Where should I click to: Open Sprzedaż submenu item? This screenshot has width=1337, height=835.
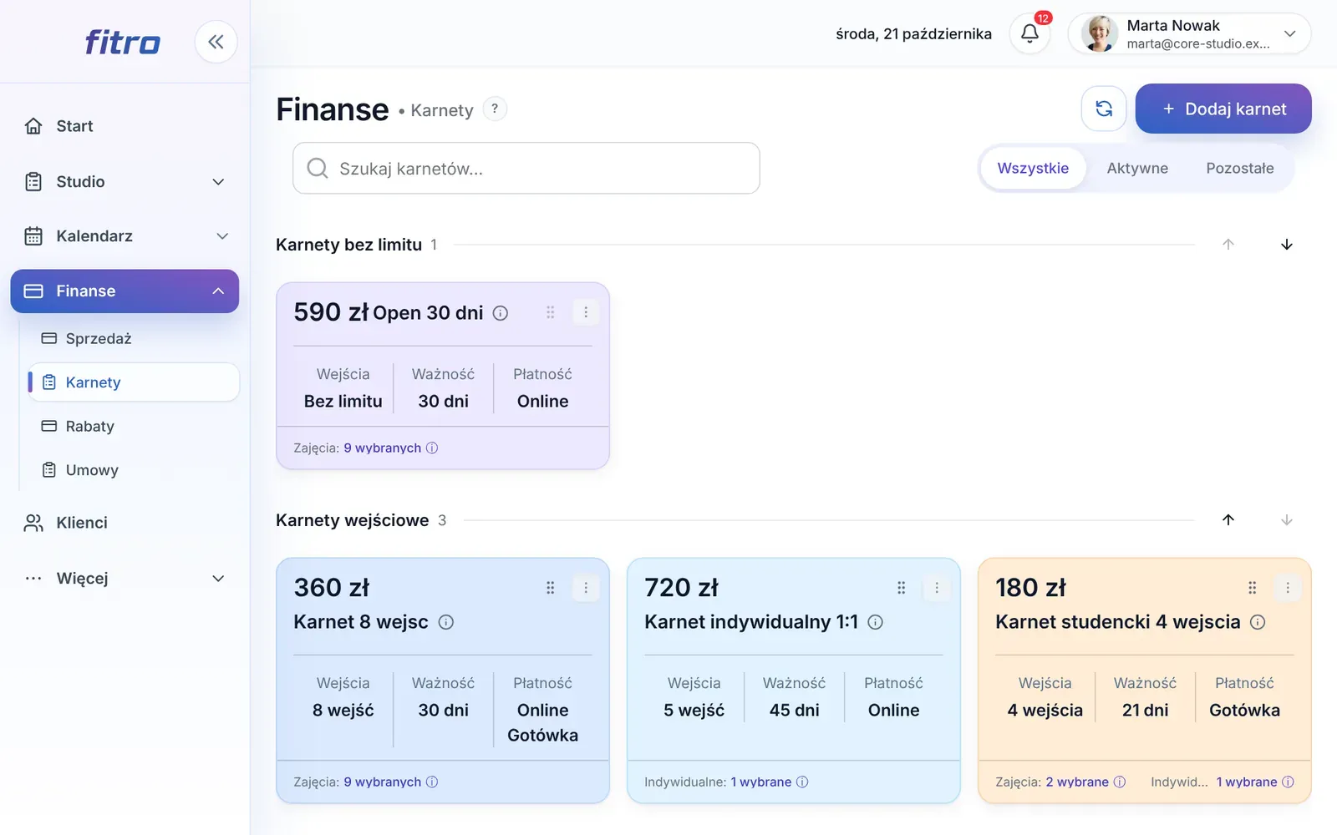(x=134, y=338)
